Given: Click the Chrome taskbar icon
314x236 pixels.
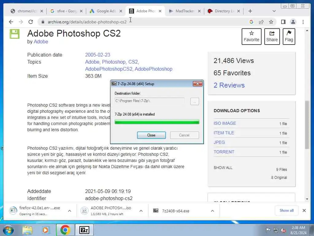Looking at the screenshot, I should (65, 230).
